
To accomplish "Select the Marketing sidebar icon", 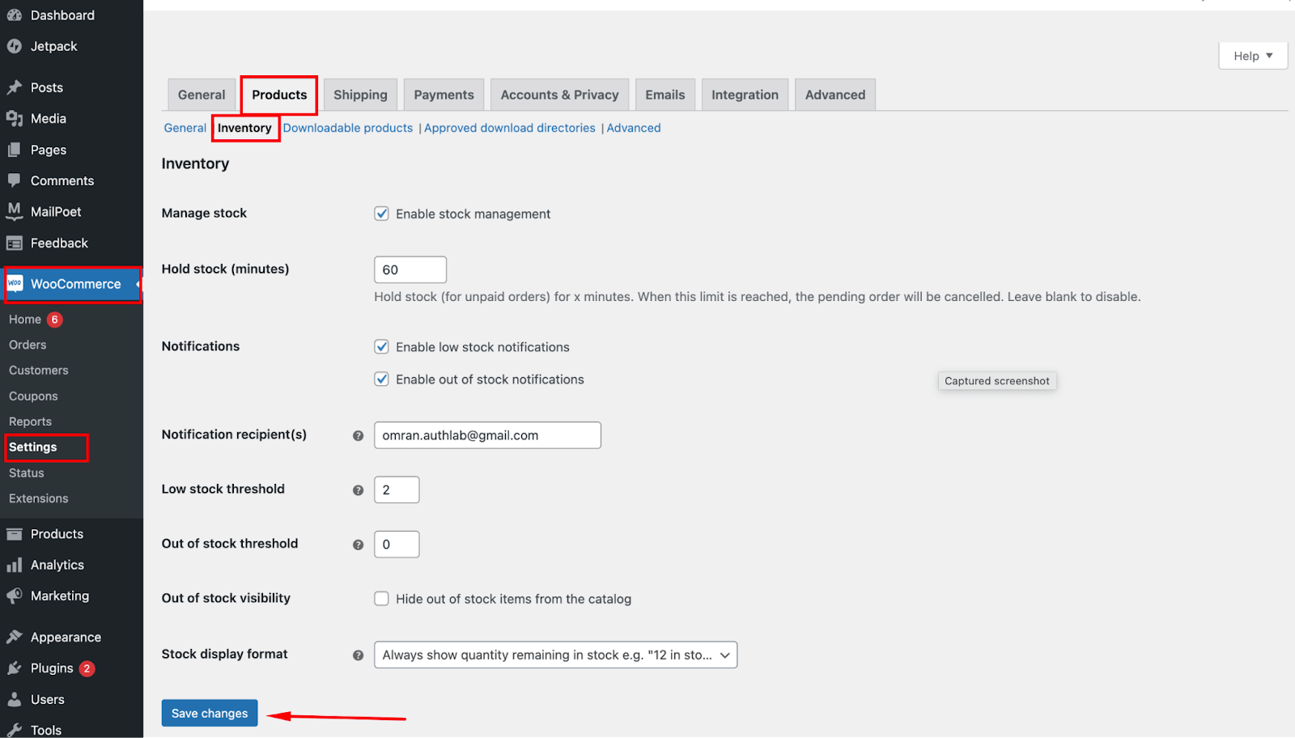I will click(x=16, y=596).
